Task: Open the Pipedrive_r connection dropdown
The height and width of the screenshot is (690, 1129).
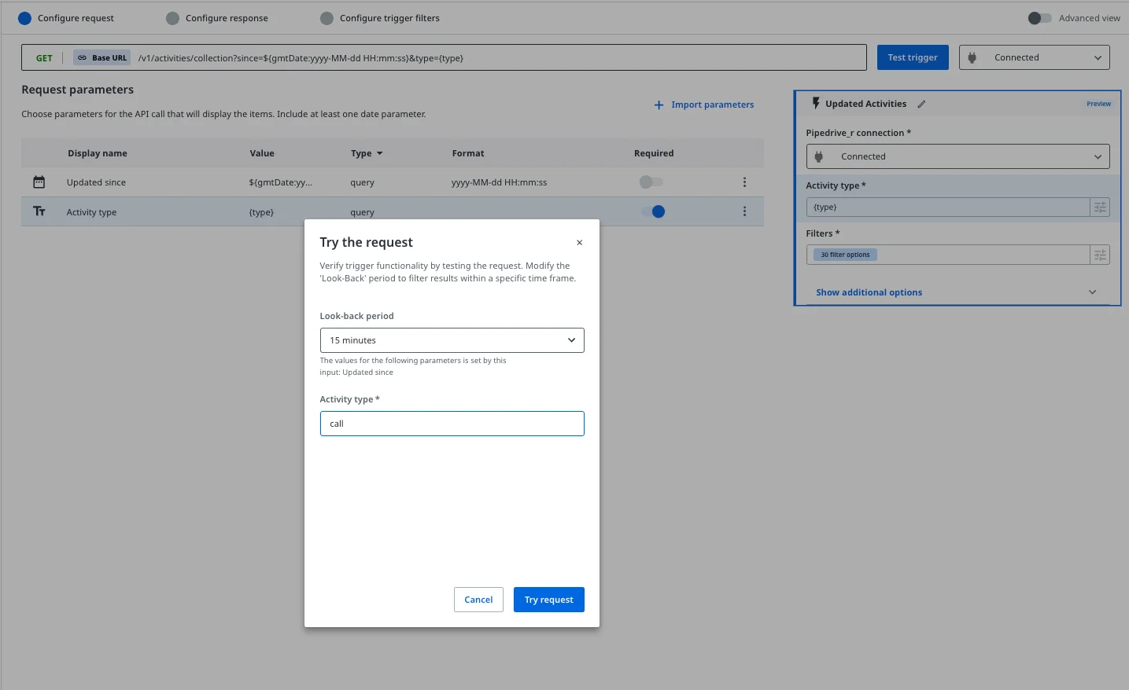Action: click(957, 156)
